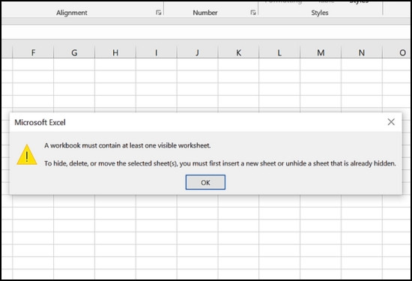Image resolution: width=412 pixels, height=281 pixels.
Task: Select column I header
Action: pyautogui.click(x=157, y=52)
